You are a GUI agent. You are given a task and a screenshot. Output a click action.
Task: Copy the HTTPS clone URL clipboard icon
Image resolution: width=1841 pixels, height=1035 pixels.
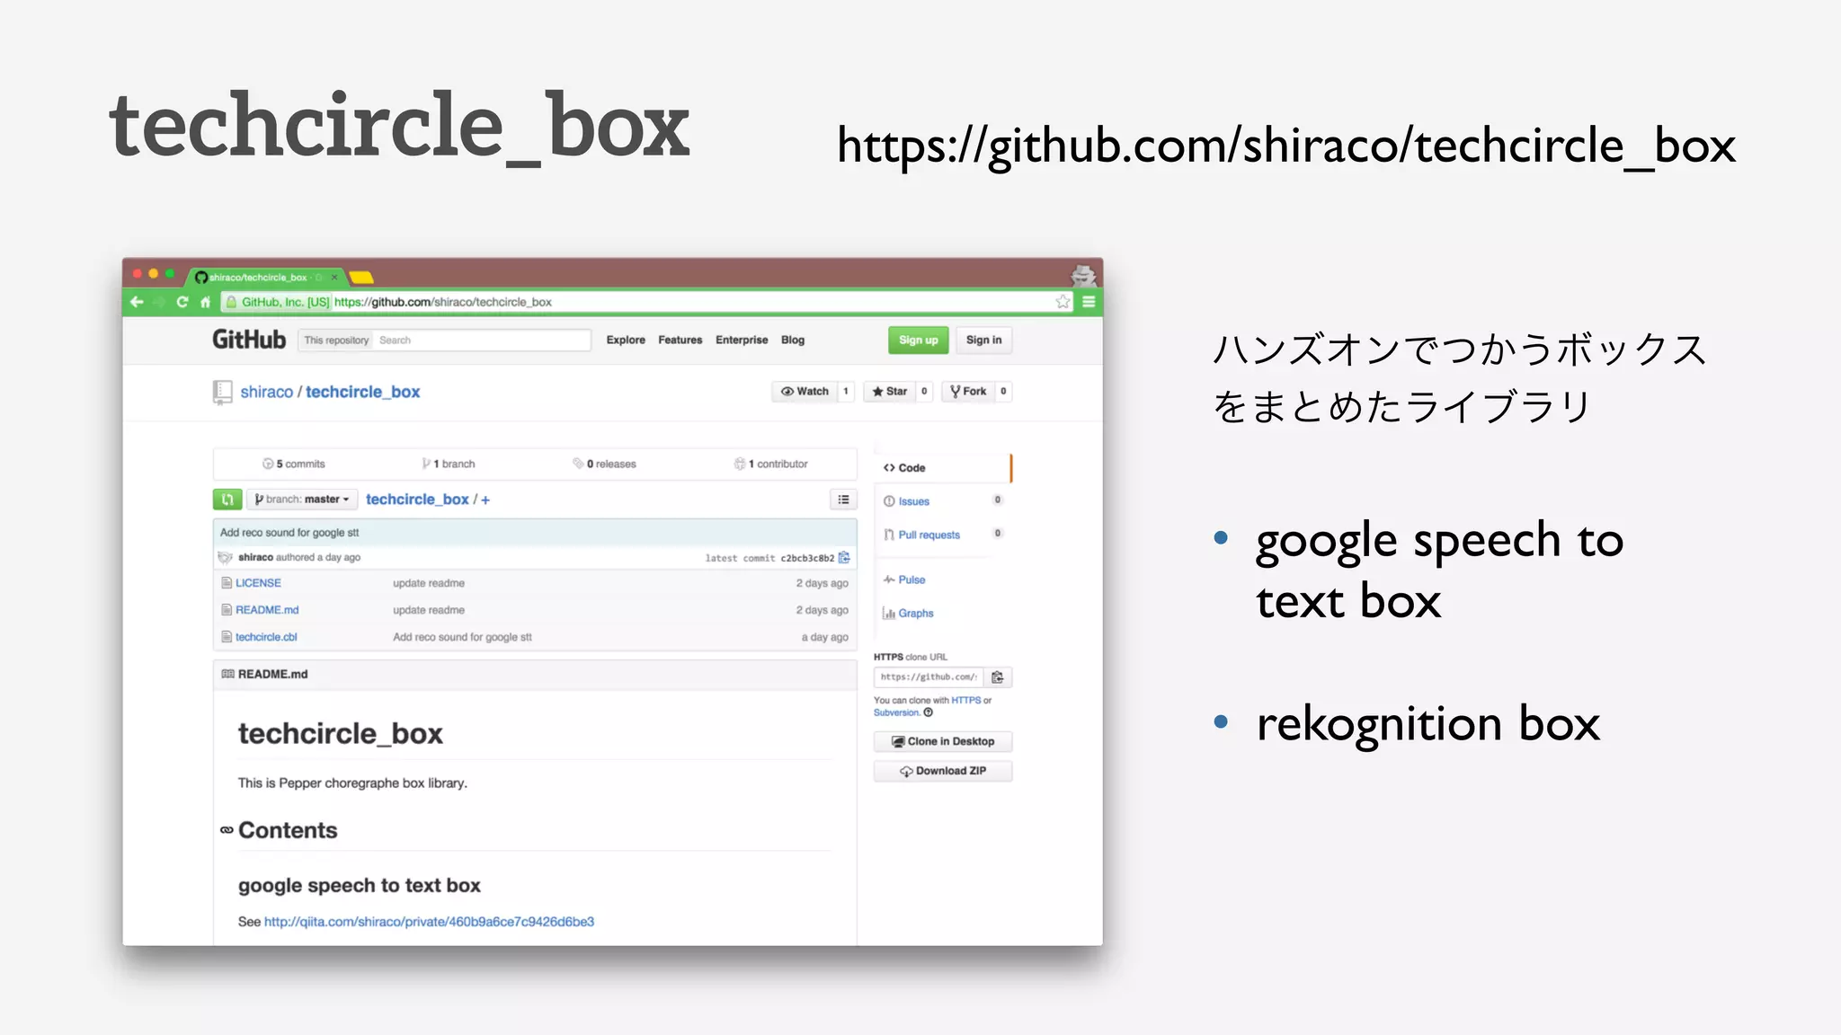(x=998, y=677)
